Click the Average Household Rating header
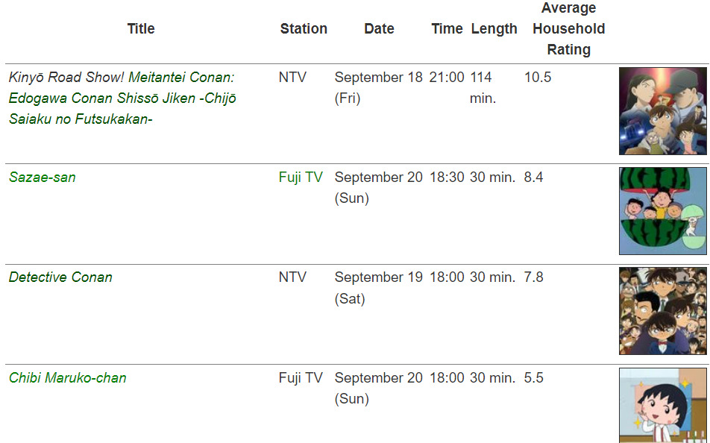This screenshot has width=710, height=443. click(x=568, y=29)
